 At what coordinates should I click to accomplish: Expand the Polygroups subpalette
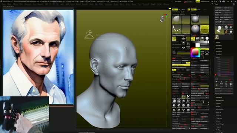tap(219, 118)
